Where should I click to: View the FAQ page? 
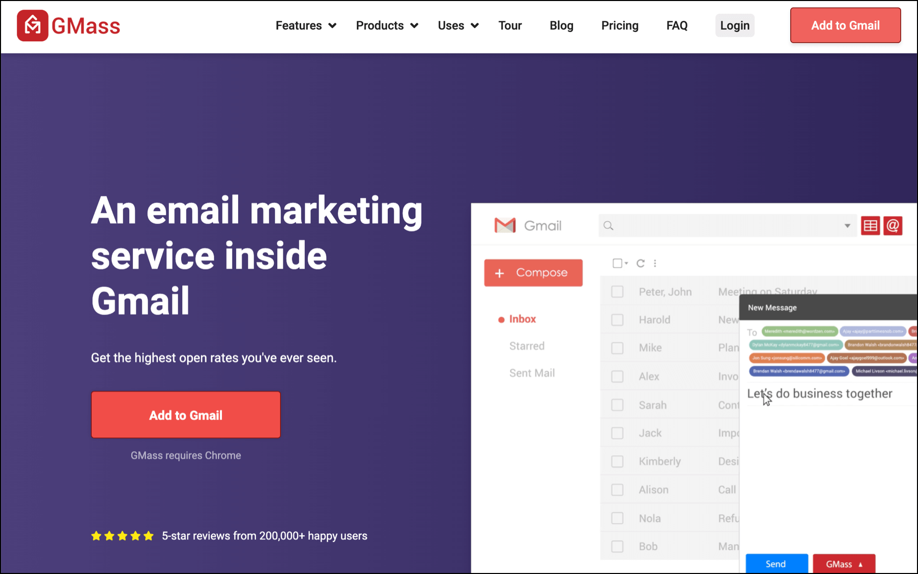[x=677, y=25]
